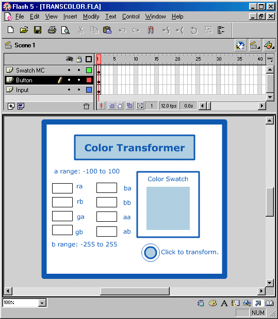
Task: Click the Save floppy disk icon
Action: click(38, 30)
